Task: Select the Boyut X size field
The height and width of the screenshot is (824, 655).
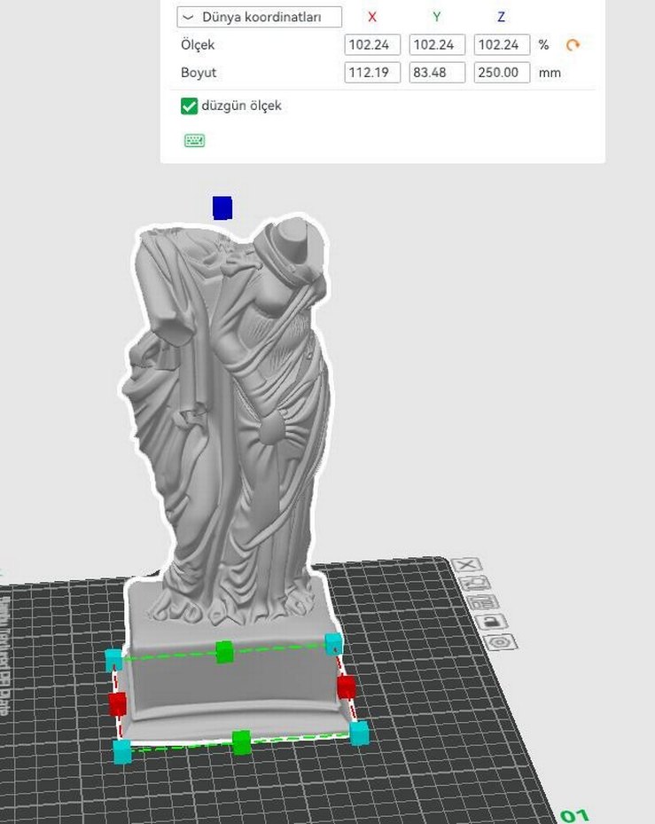Action: (372, 73)
